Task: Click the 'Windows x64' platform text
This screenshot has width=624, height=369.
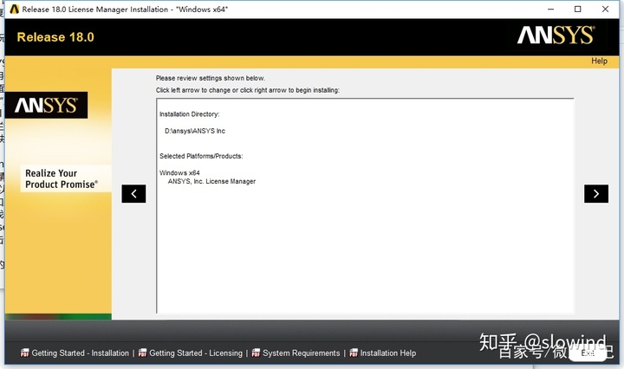Action: pyautogui.click(x=179, y=172)
